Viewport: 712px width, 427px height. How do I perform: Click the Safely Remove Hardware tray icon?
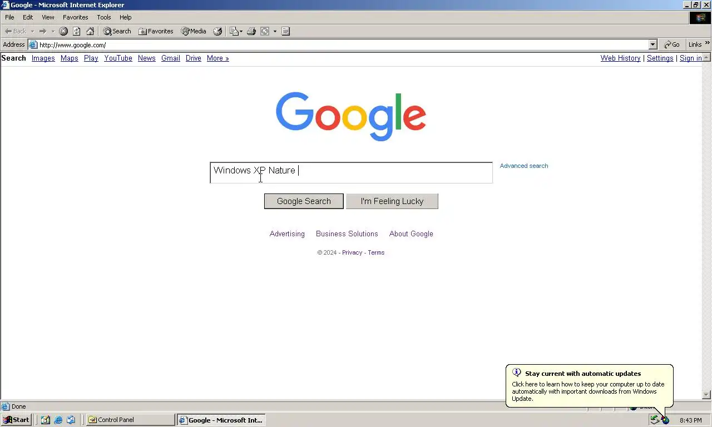point(655,420)
